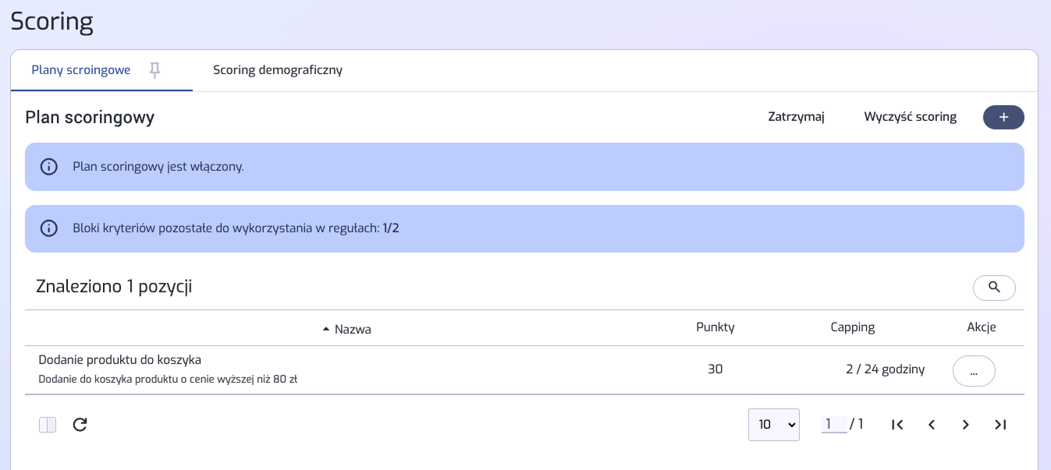
Task: Open the rows-per-page dropdown showing 10
Action: pos(774,425)
